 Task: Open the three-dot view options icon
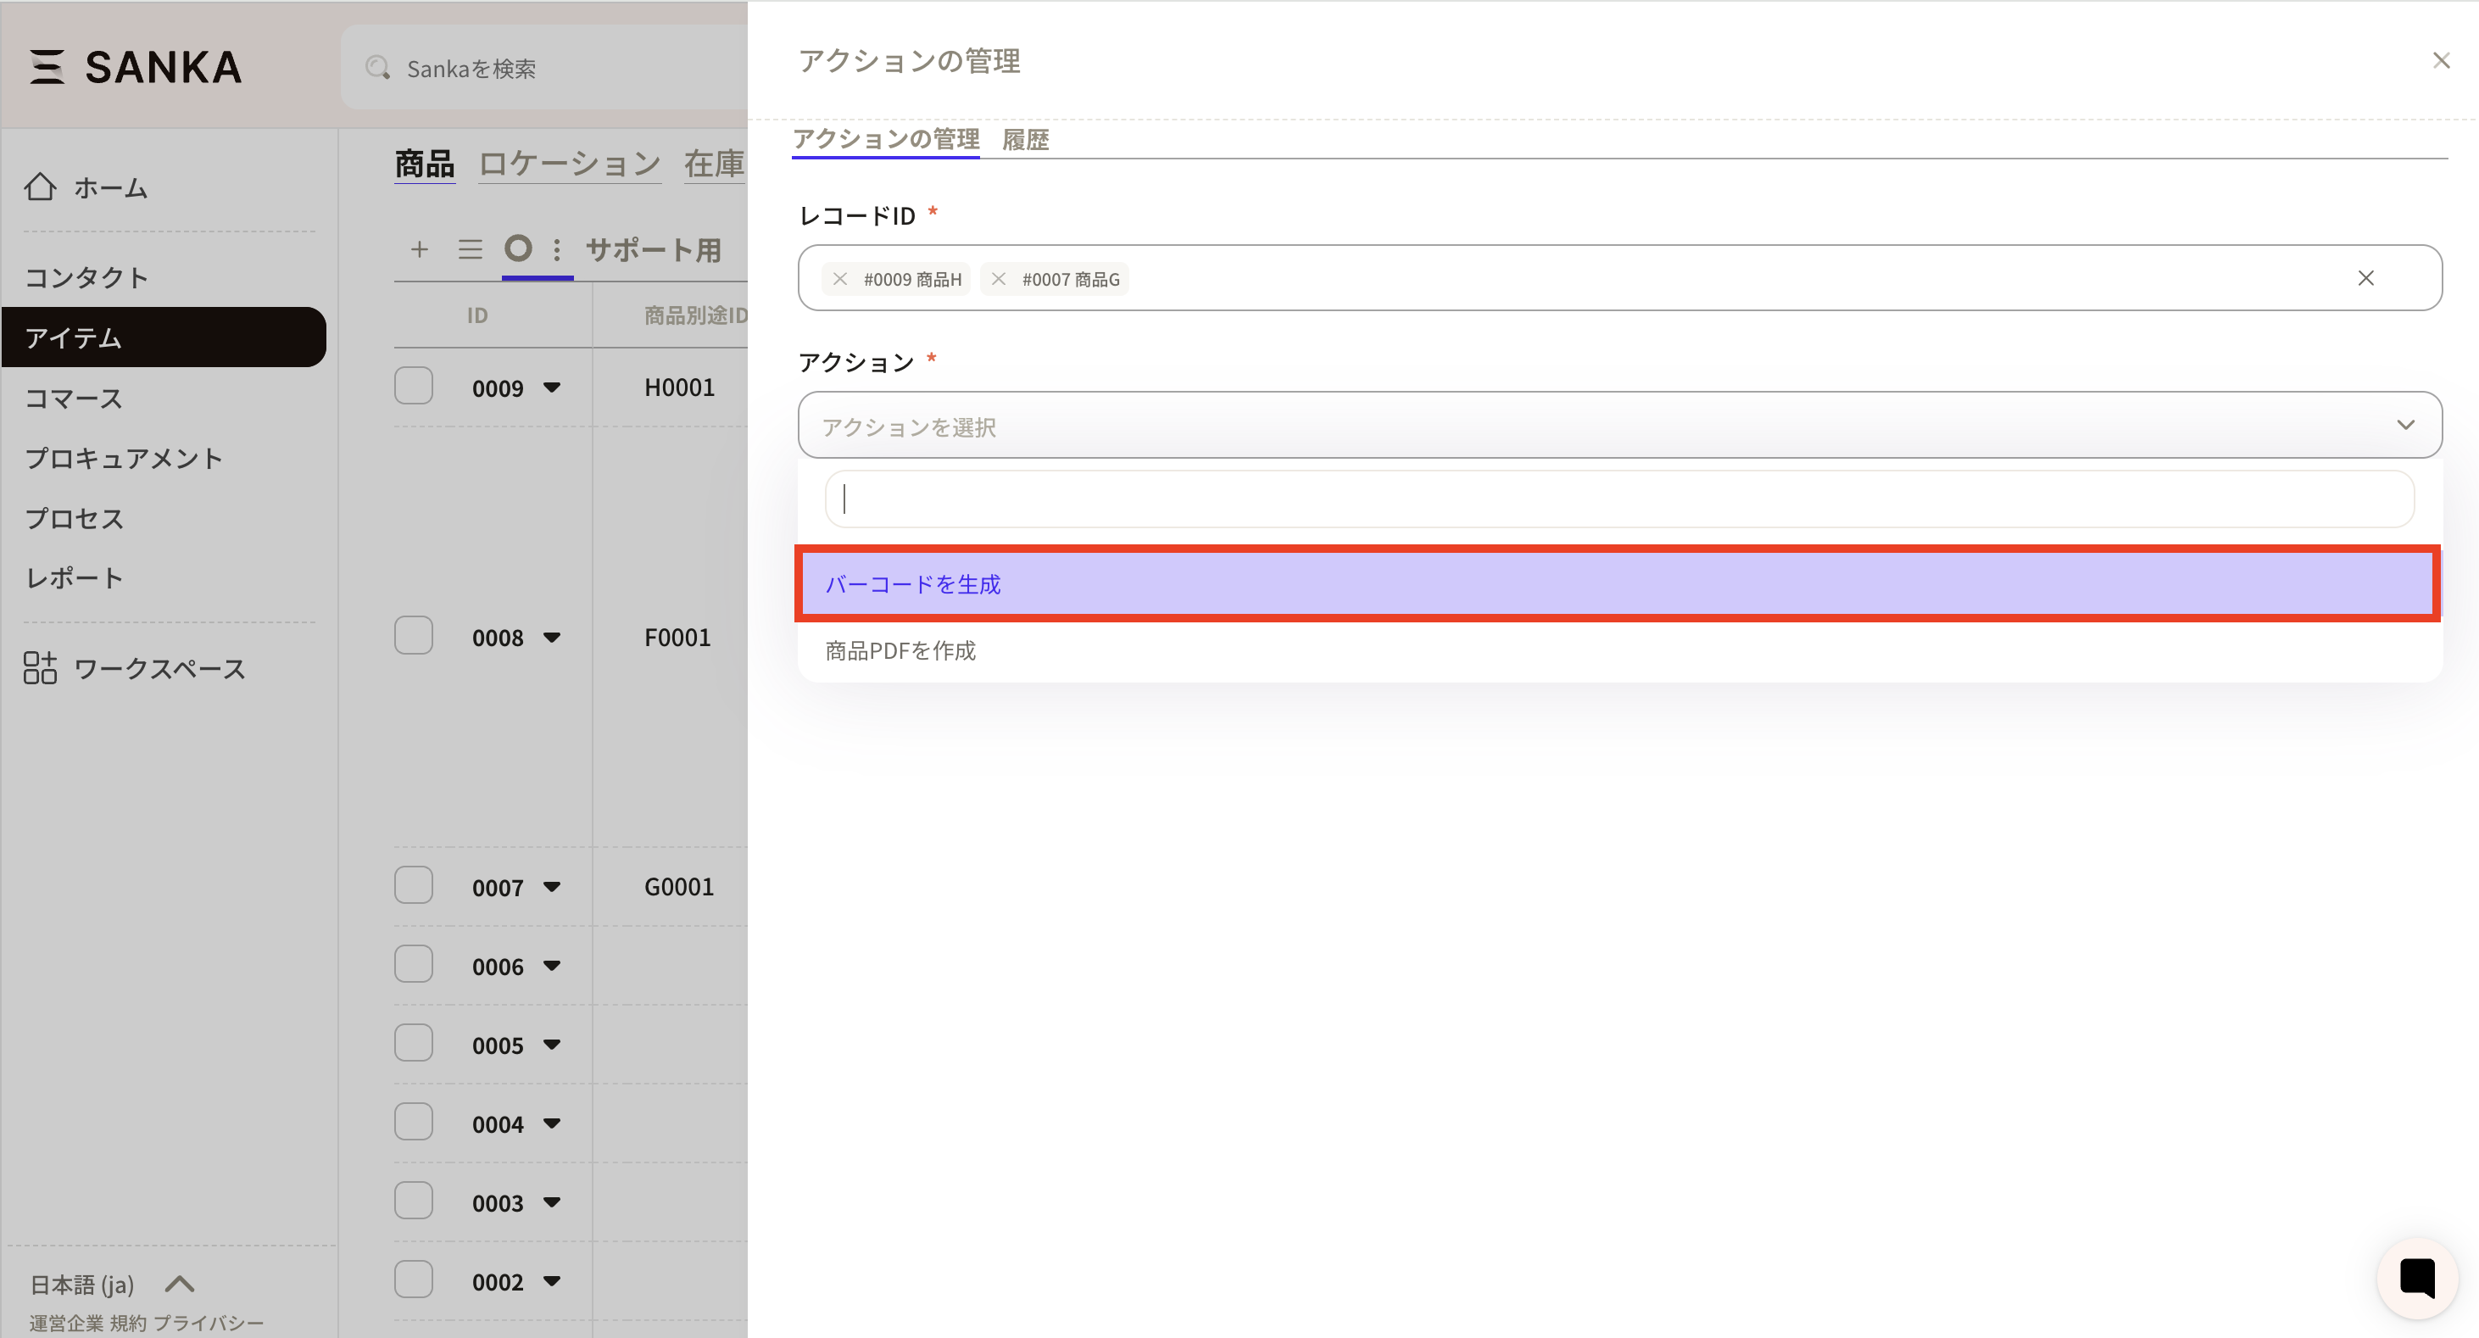[556, 250]
